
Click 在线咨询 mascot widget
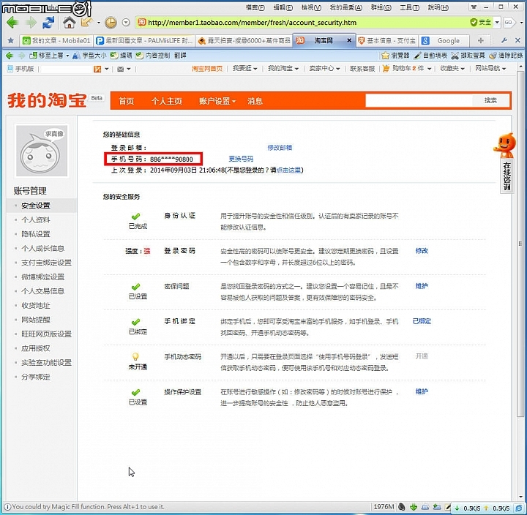tap(505, 163)
